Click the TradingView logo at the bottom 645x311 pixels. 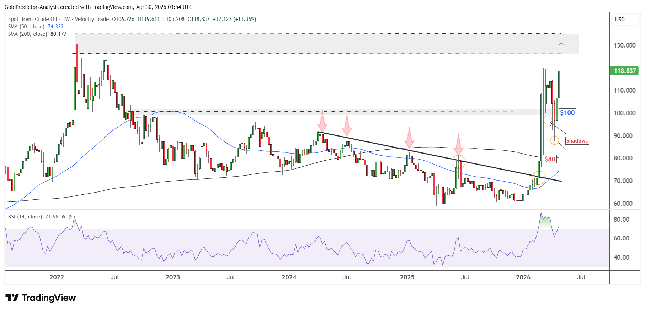click(x=41, y=298)
